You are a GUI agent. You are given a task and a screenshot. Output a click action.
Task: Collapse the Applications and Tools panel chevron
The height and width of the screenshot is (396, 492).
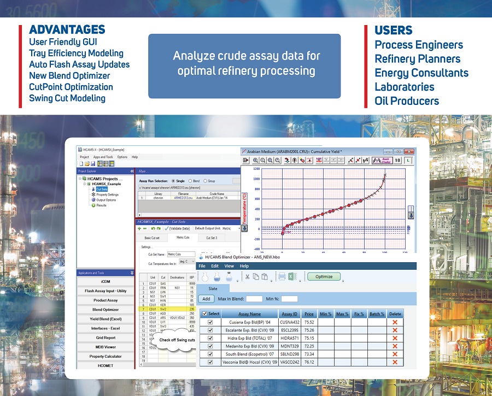coord(132,273)
